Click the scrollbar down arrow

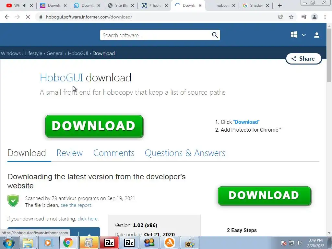point(329,233)
